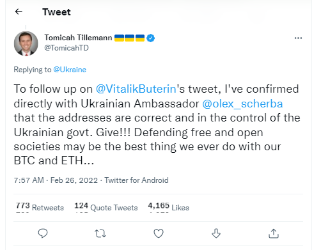Retweet using the arrows icon
Screen dimensions: 321x250
point(100,233)
